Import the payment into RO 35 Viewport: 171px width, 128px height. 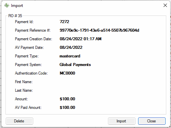(x=122, y=121)
